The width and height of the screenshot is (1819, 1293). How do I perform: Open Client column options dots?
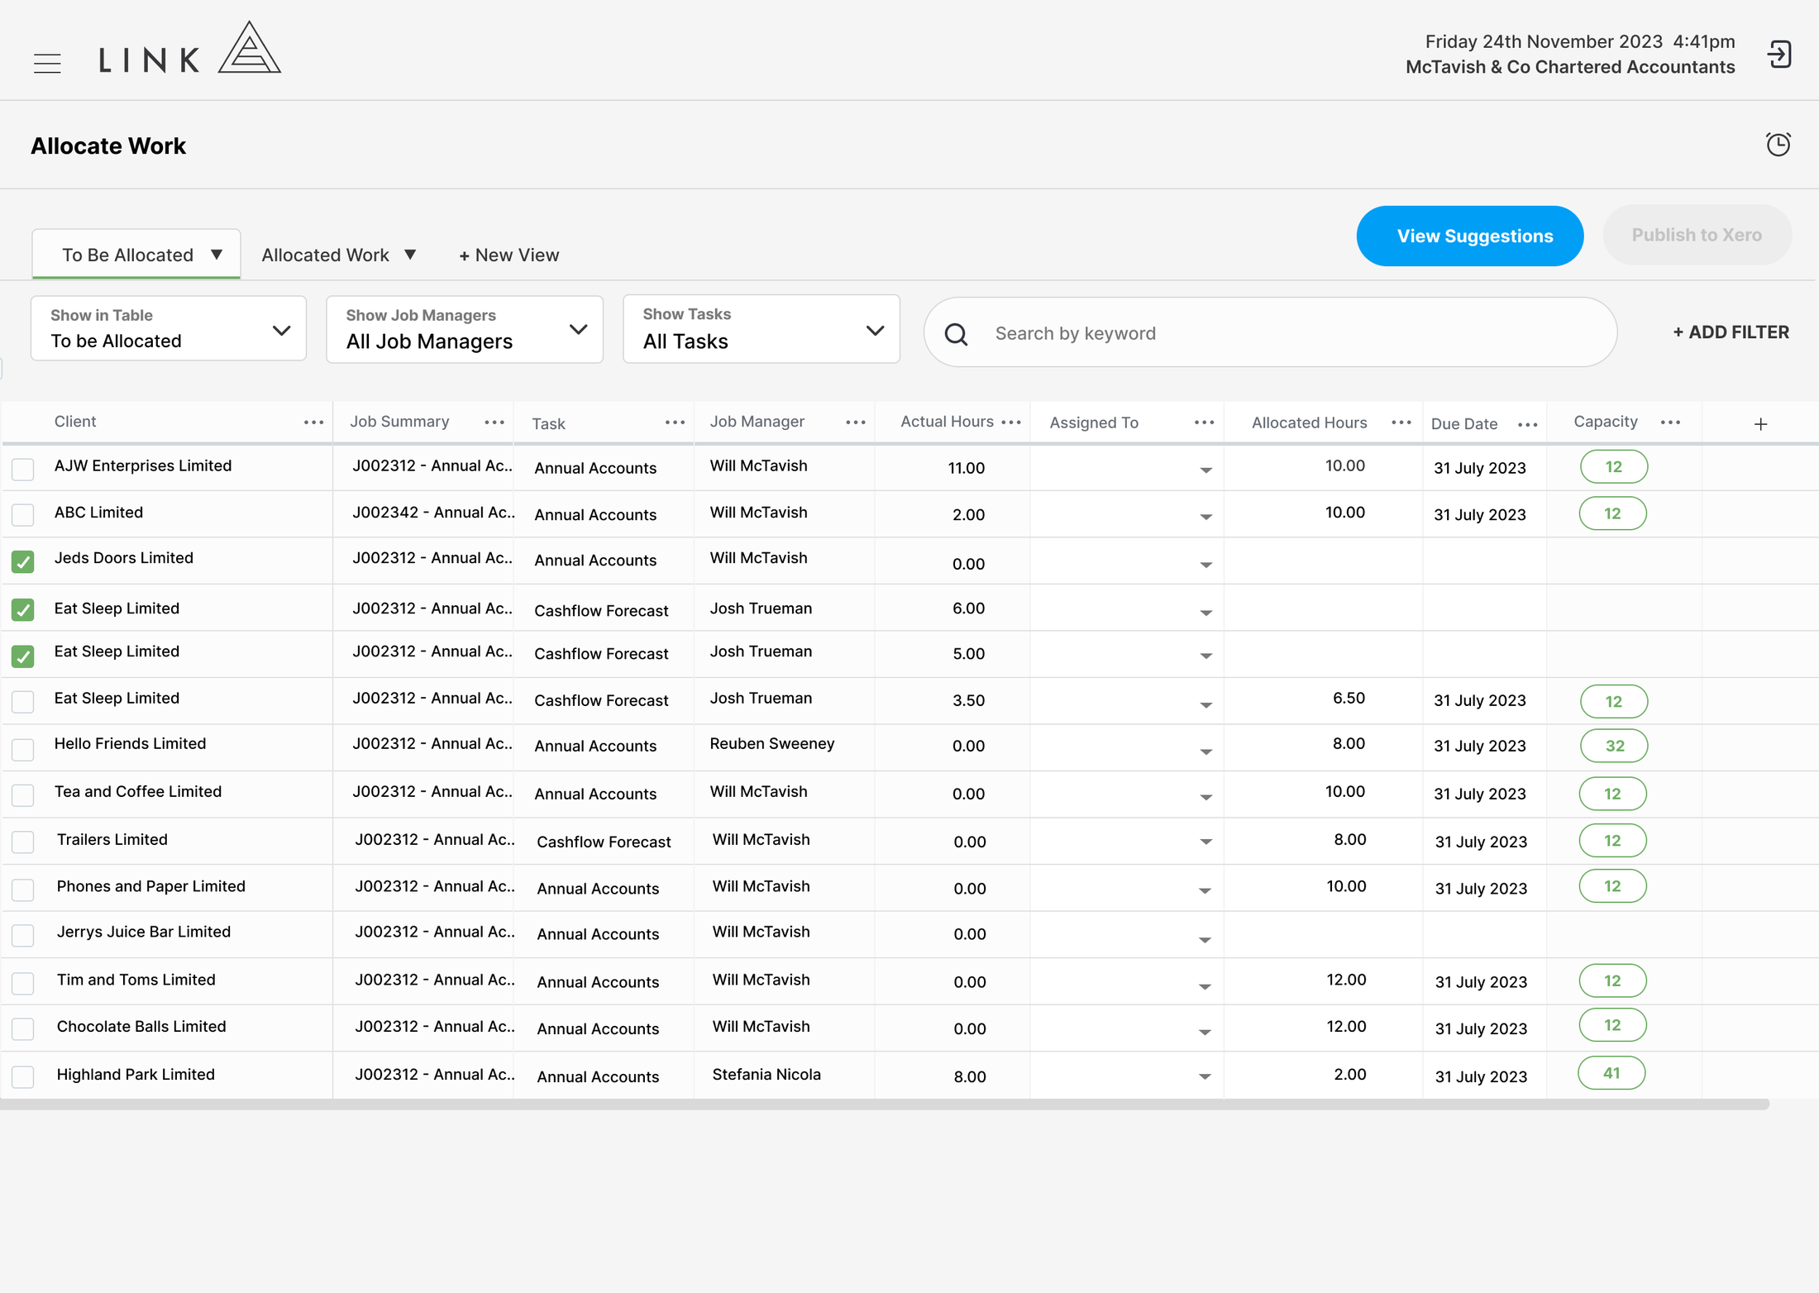313,422
